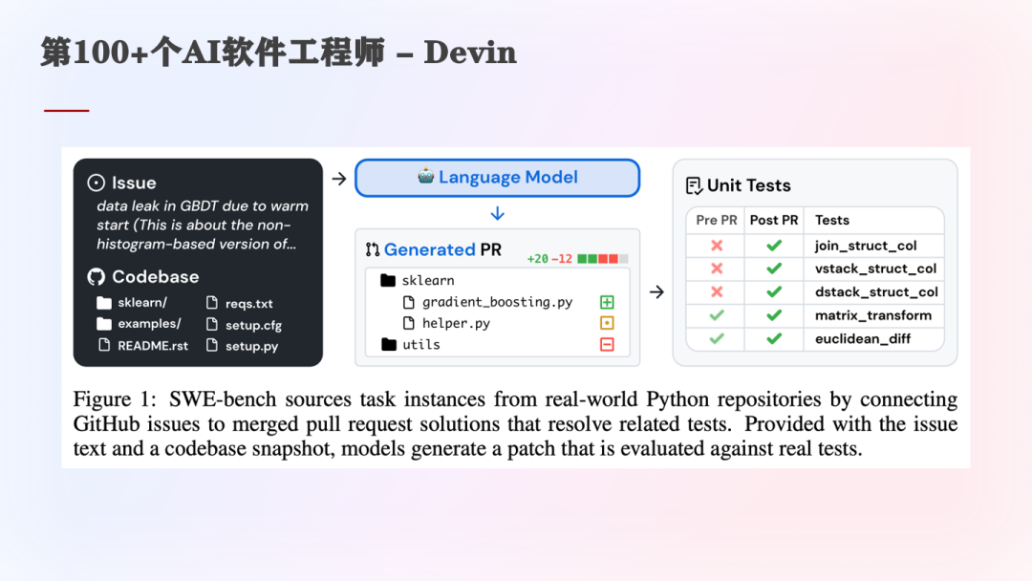Click green check Post PR for join_struct_col
Screen dimensions: 1032x581
tap(774, 246)
